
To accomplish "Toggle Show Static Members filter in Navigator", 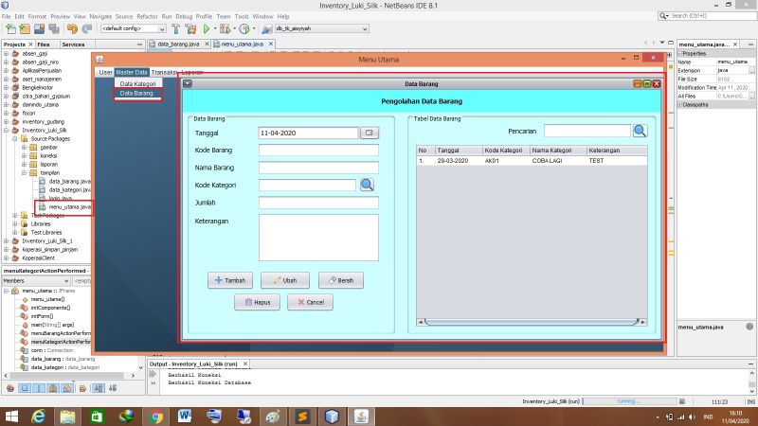I will coord(39,388).
